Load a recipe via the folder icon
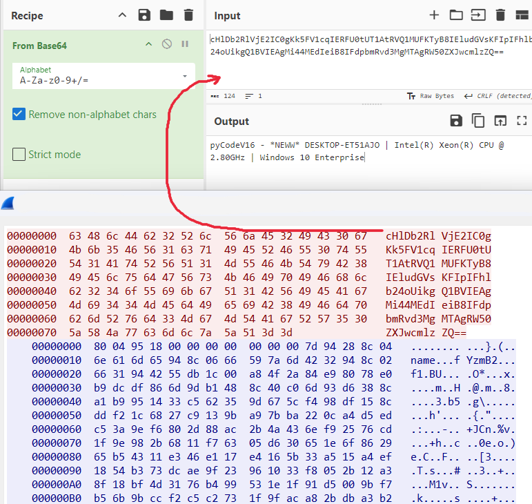Screen dimensions: 532x504 pos(166,15)
